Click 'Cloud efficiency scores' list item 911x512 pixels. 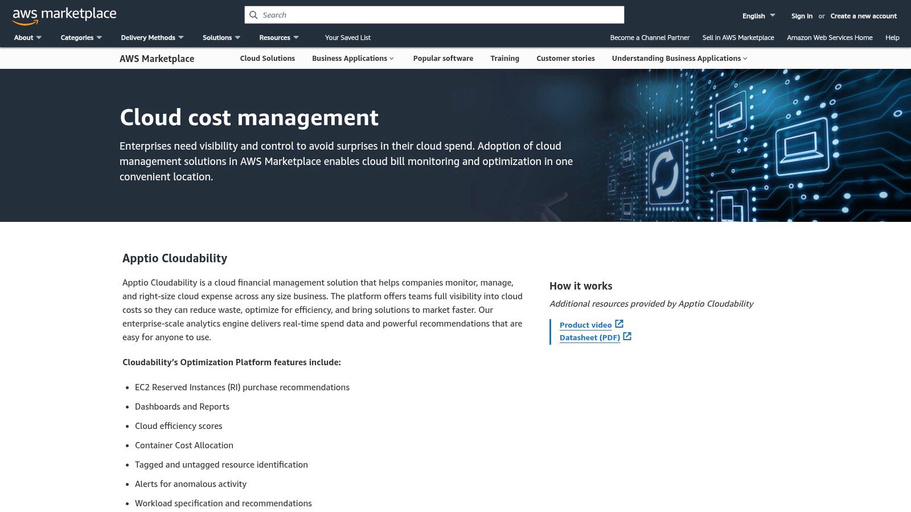click(x=179, y=426)
